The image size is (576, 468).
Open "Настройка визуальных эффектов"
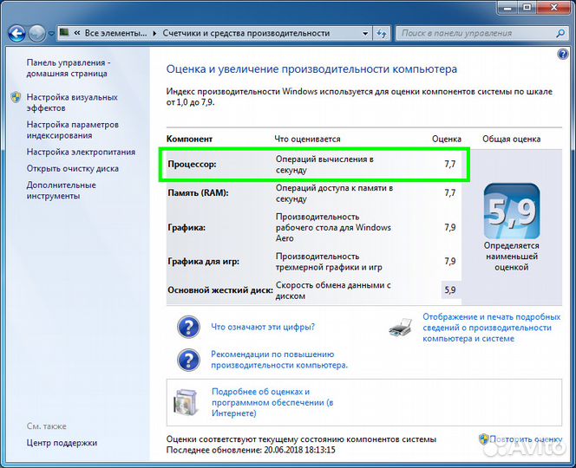(72, 102)
